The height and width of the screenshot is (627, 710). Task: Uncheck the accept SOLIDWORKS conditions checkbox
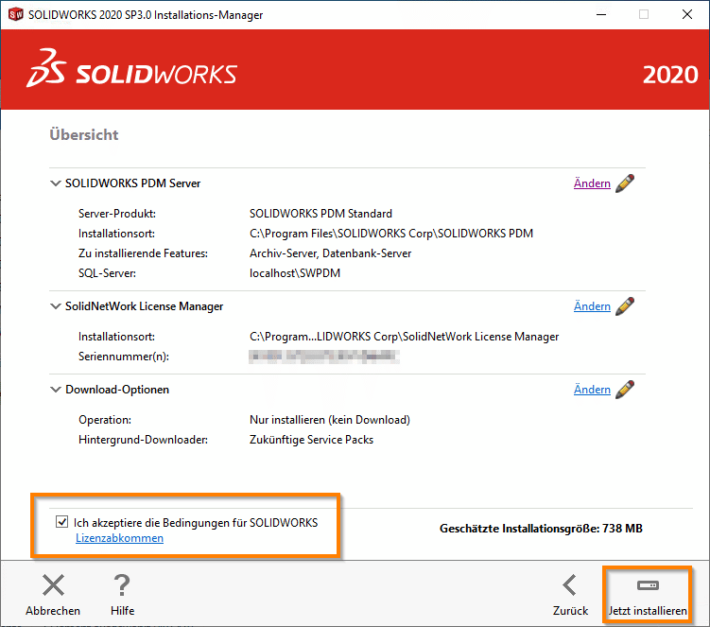coord(62,522)
